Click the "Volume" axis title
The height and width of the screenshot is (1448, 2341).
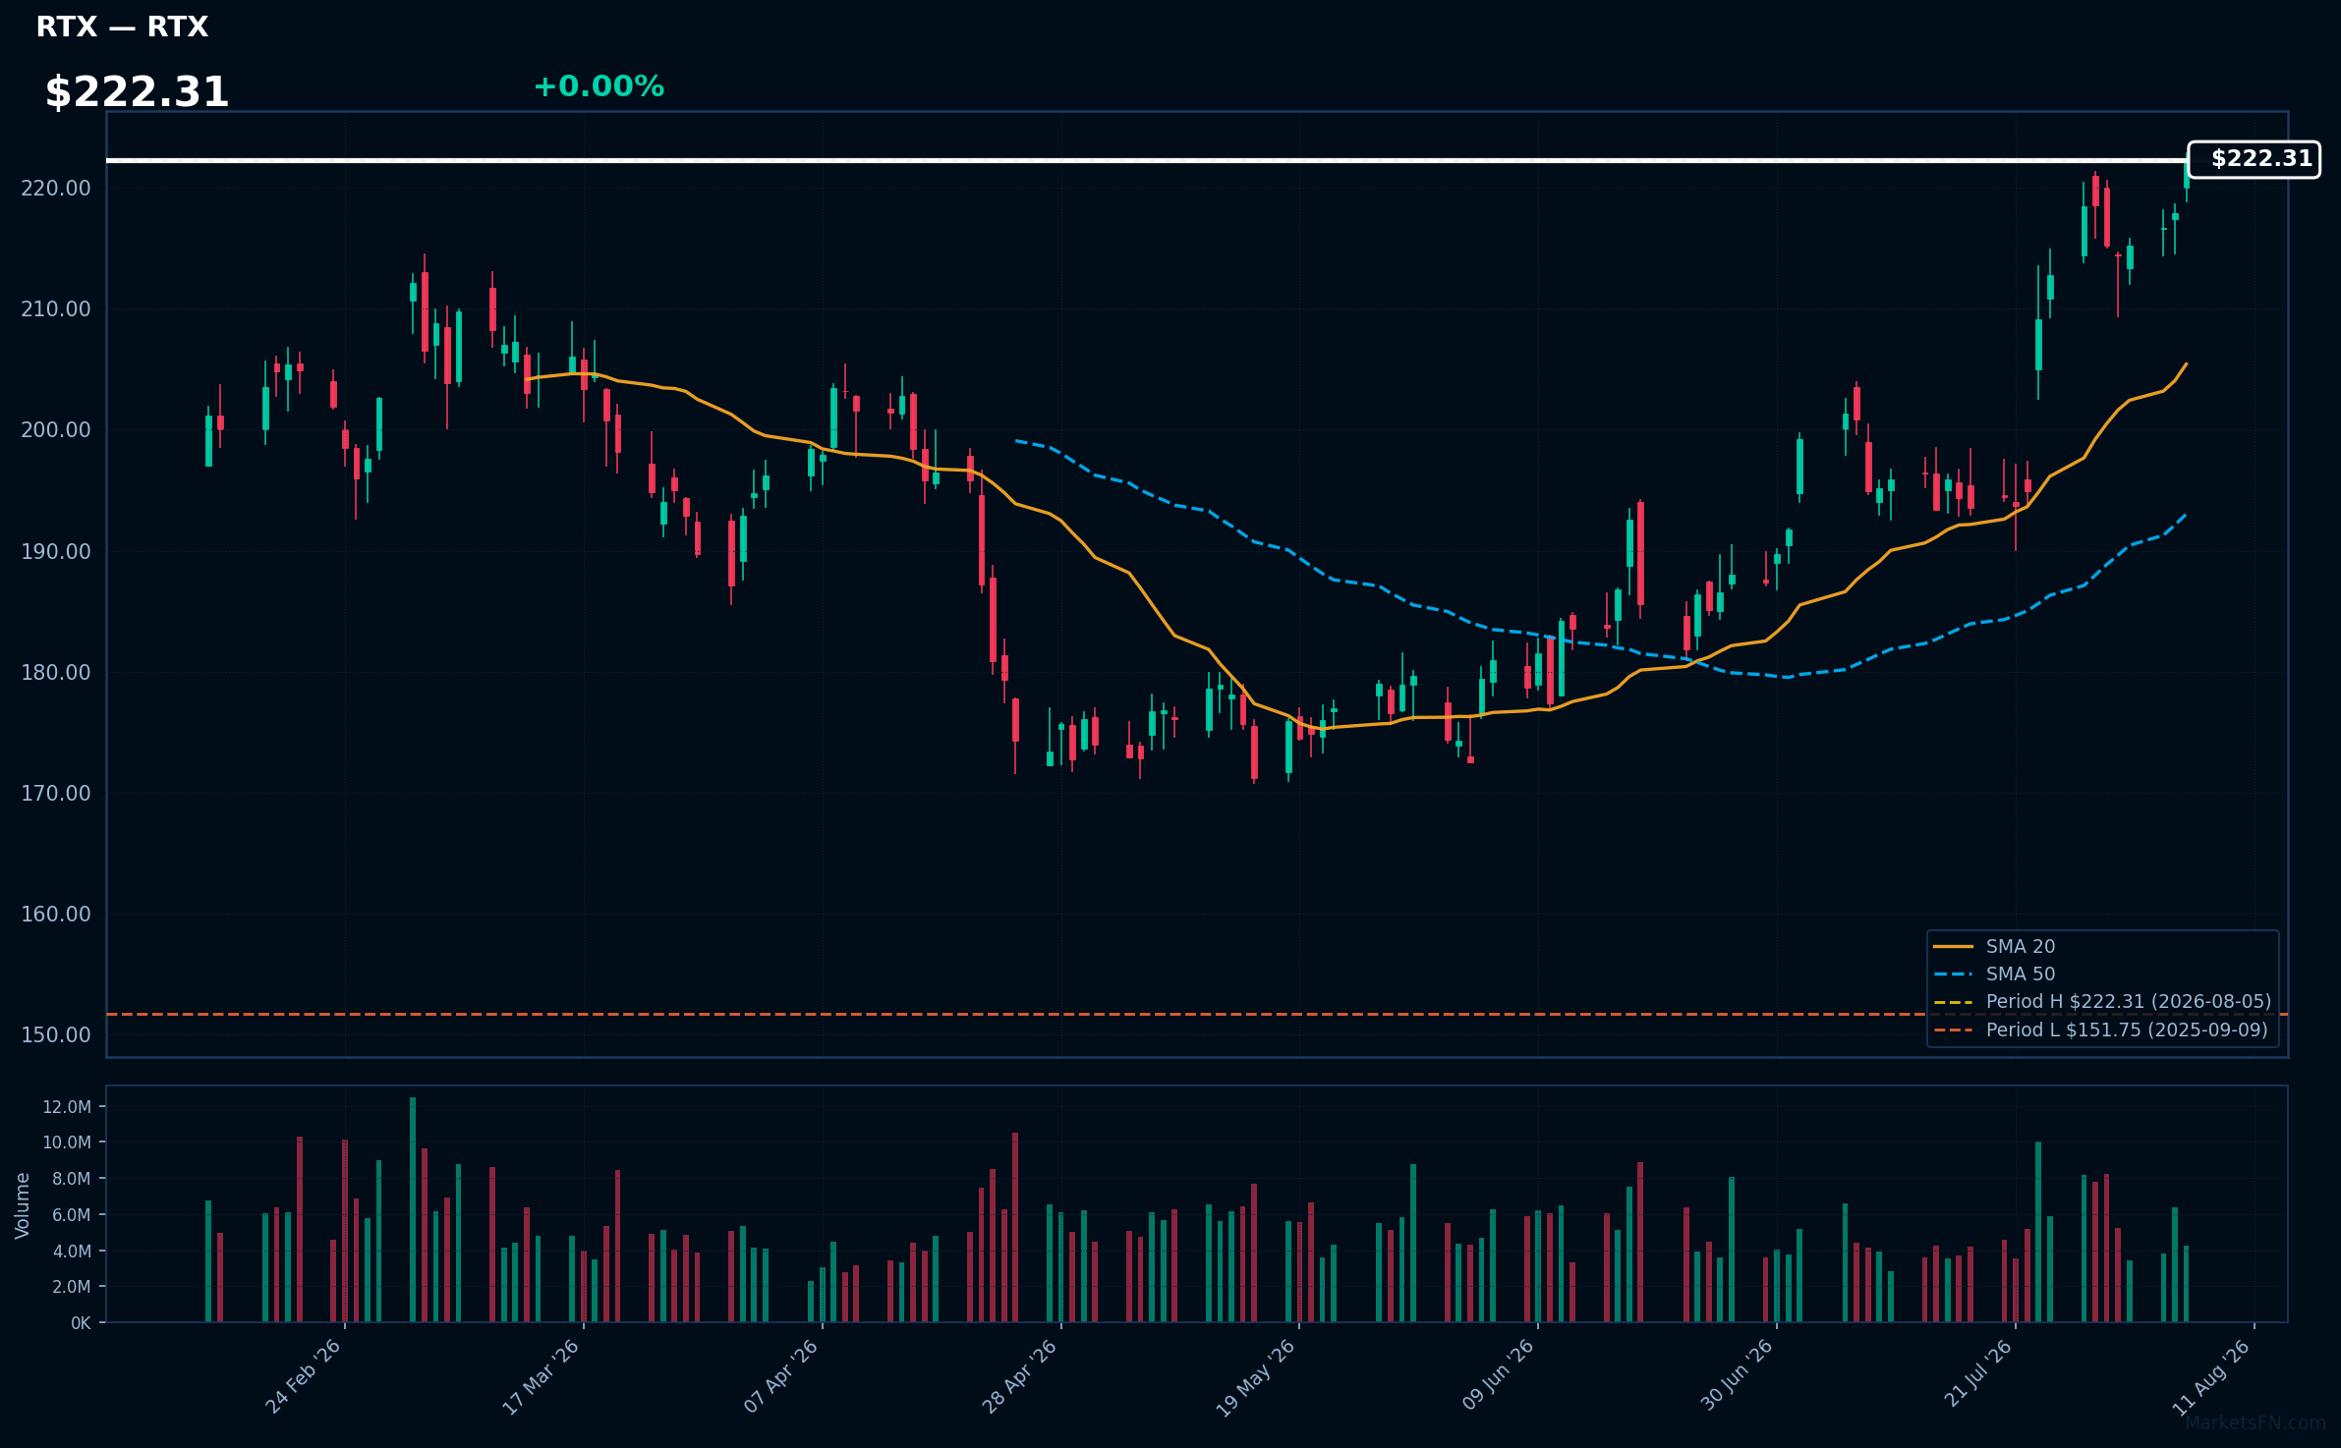23,1205
